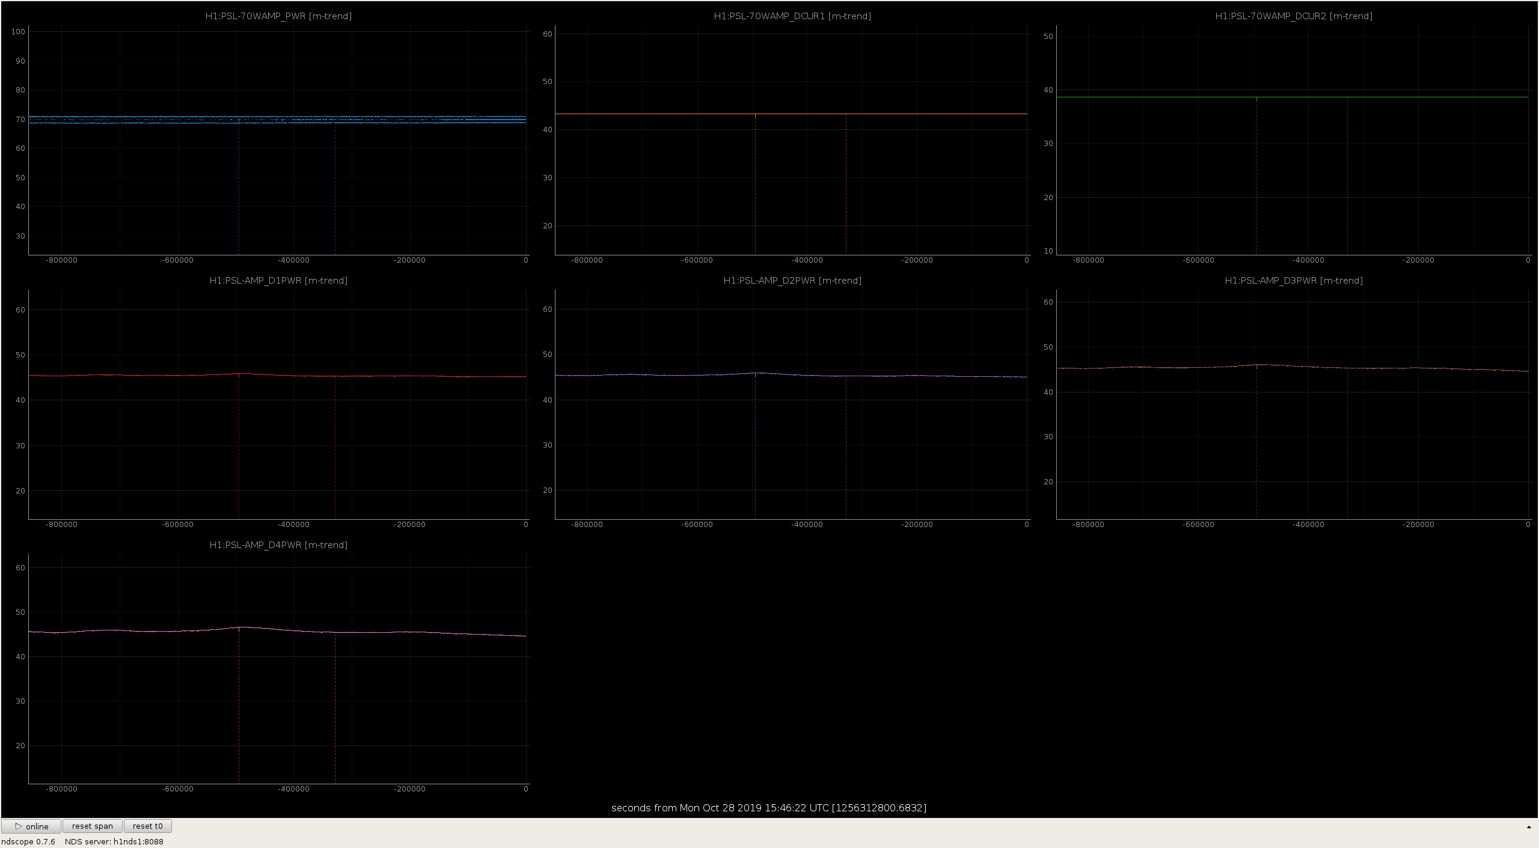Click the reset span button
The width and height of the screenshot is (1539, 848).
click(x=92, y=826)
